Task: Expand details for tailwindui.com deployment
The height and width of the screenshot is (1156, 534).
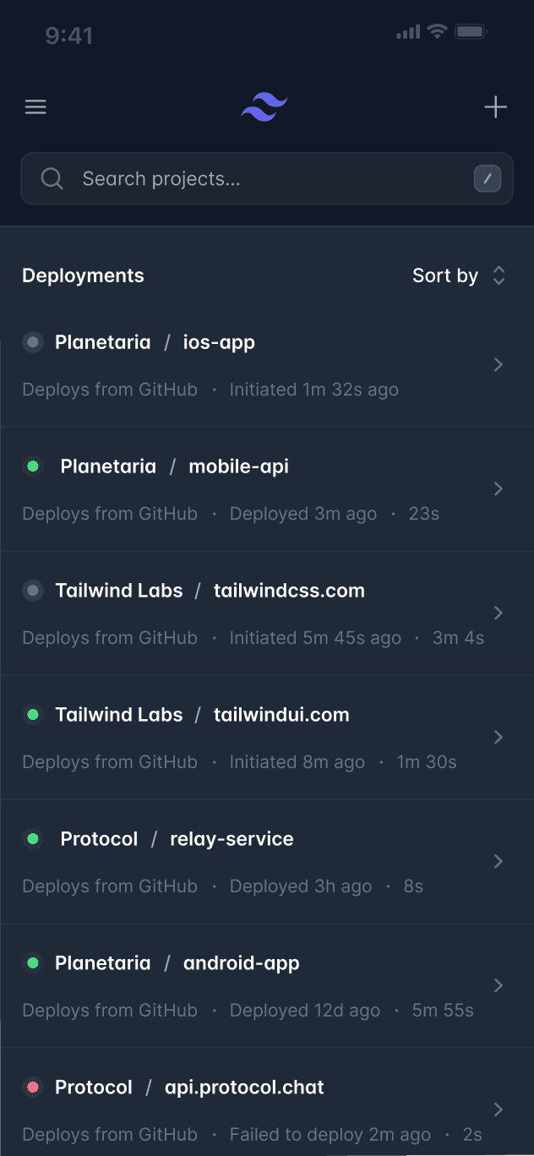Action: [x=498, y=737]
